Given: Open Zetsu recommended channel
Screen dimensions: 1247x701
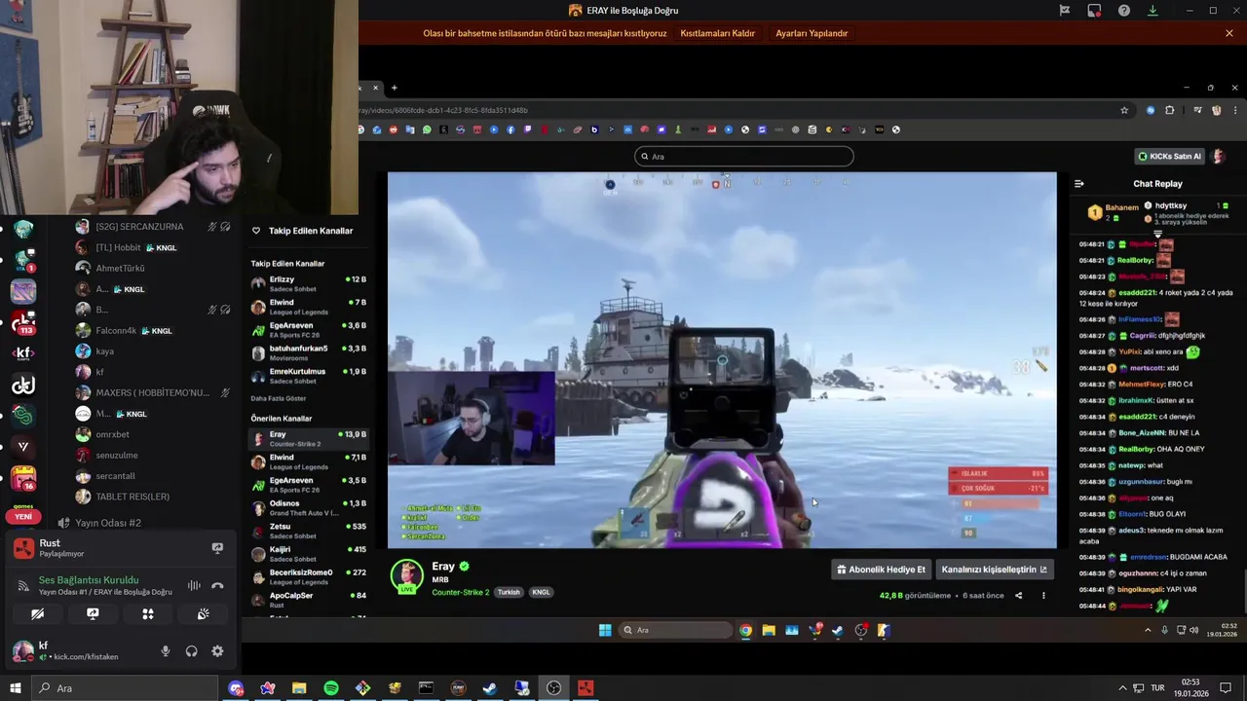Looking at the screenshot, I should 308,531.
